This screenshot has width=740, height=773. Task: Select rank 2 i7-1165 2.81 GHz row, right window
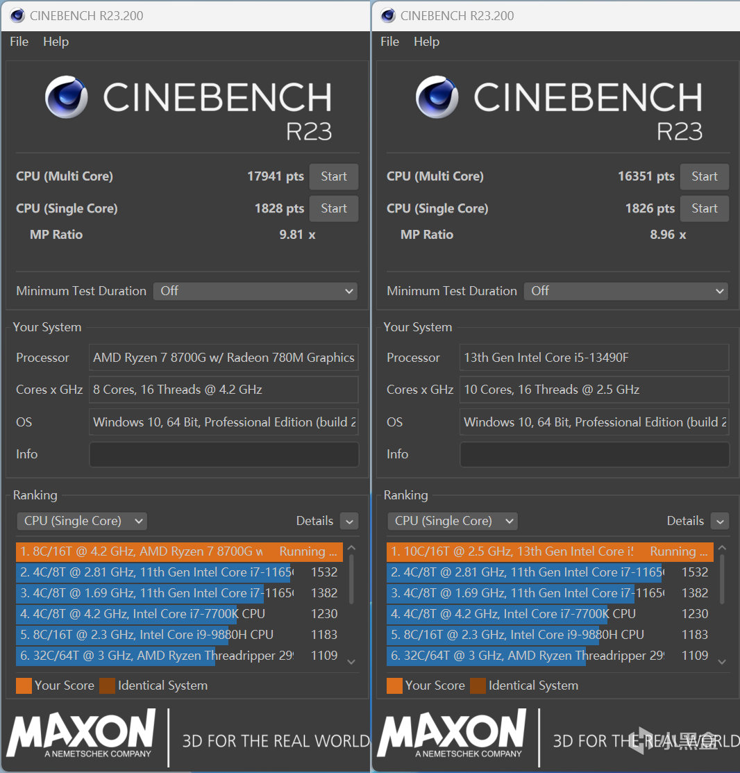coord(550,572)
